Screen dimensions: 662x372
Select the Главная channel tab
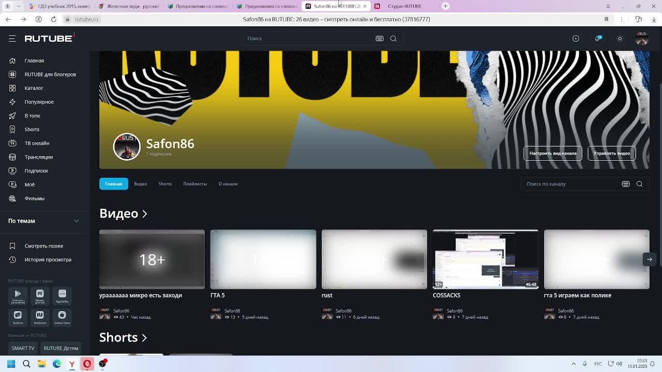coord(114,184)
